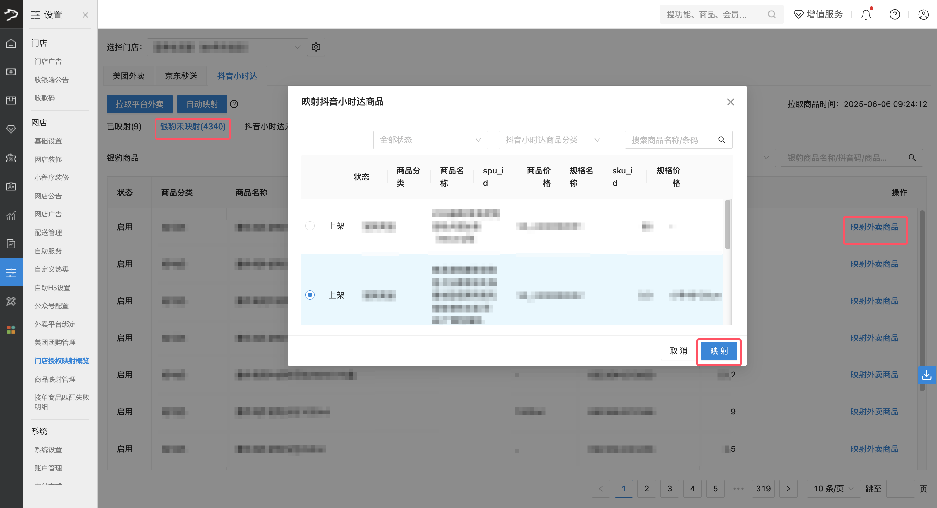Open the staff ID card icon in left rail
Image resolution: width=937 pixels, height=508 pixels.
(11, 187)
